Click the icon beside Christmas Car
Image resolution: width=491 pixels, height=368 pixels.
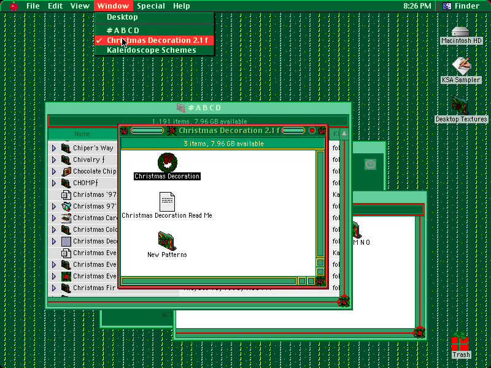coord(66,218)
